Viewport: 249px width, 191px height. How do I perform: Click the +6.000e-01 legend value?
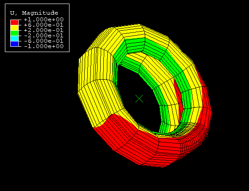(44, 25)
